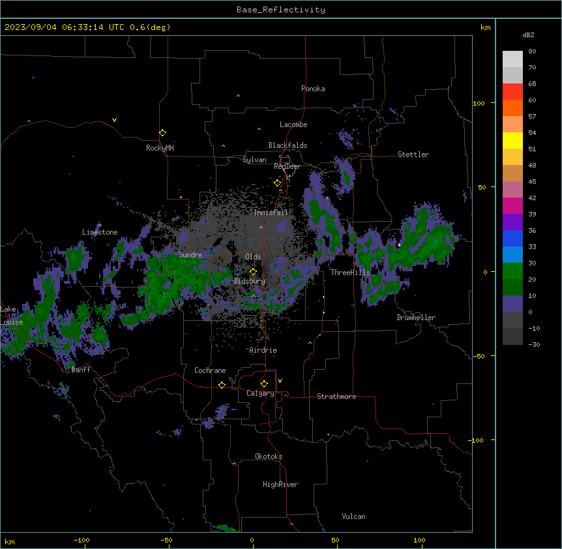The width and height of the screenshot is (562, 549).
Task: Click the asterisk marker above Limestone label
Action: point(100,226)
